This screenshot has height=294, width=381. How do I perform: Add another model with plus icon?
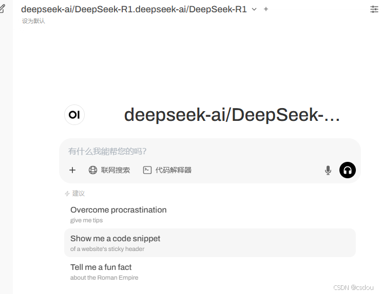pos(266,9)
